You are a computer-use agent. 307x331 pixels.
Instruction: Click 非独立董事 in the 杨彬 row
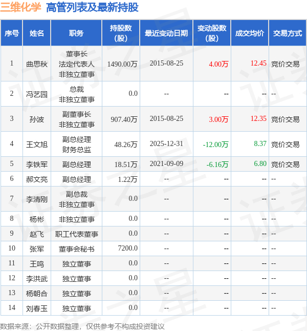click(x=77, y=219)
